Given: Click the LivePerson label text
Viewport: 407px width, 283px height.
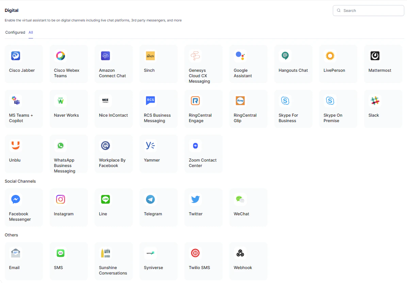Looking at the screenshot, I should pyautogui.click(x=334, y=70).
